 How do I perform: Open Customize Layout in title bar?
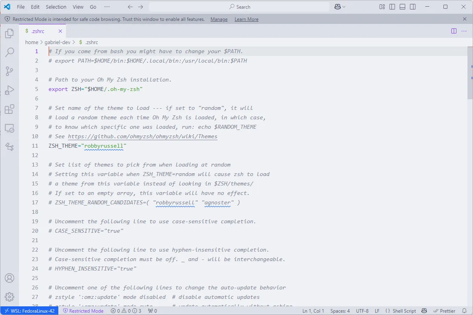(382, 7)
